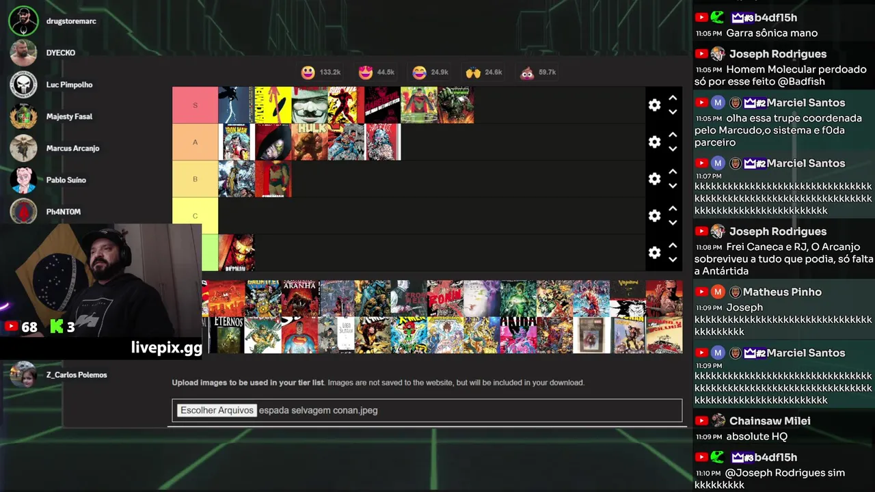This screenshot has width=875, height=492.
Task: Pick From Hell cover from unranked pool
Action: [409, 298]
